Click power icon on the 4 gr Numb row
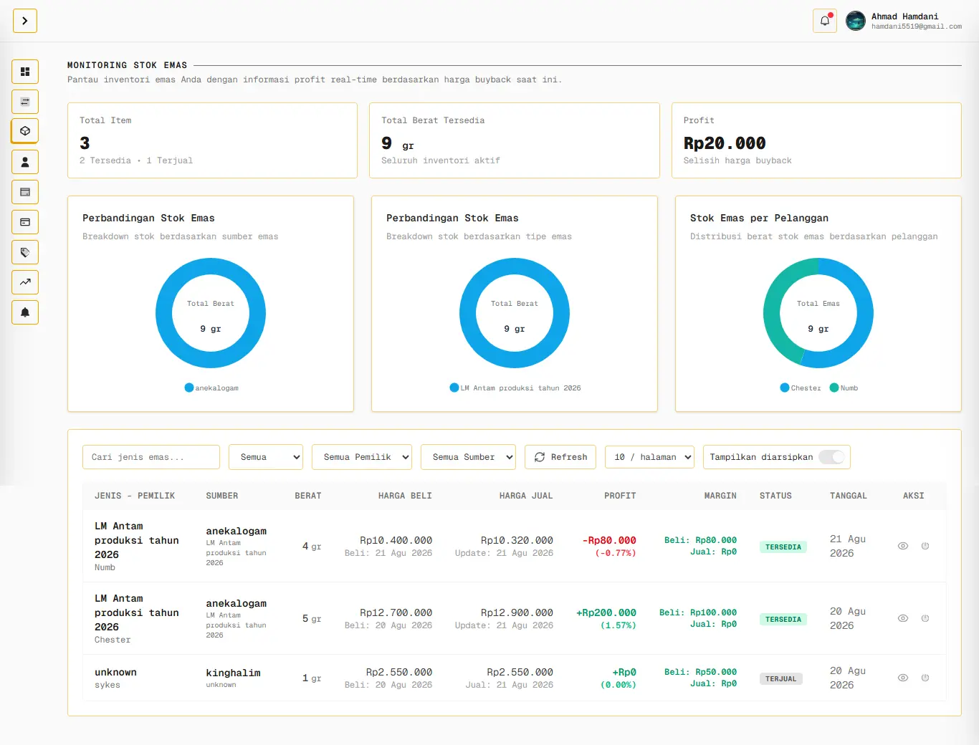Screen dimensions: 979x745 [925, 546]
